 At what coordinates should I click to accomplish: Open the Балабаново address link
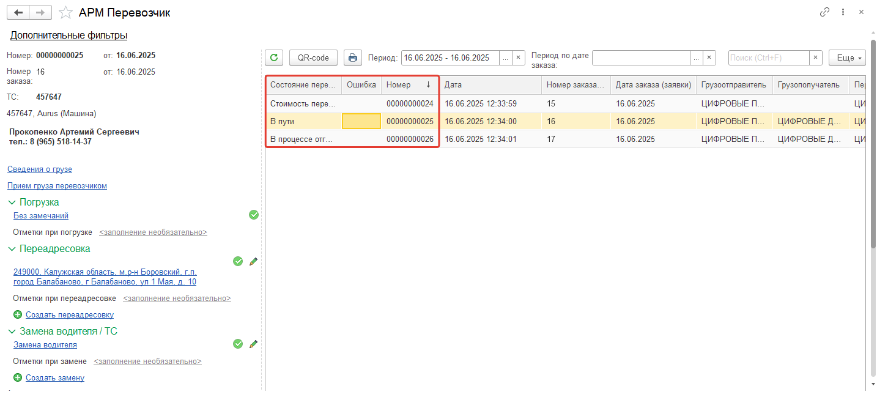tap(105, 277)
